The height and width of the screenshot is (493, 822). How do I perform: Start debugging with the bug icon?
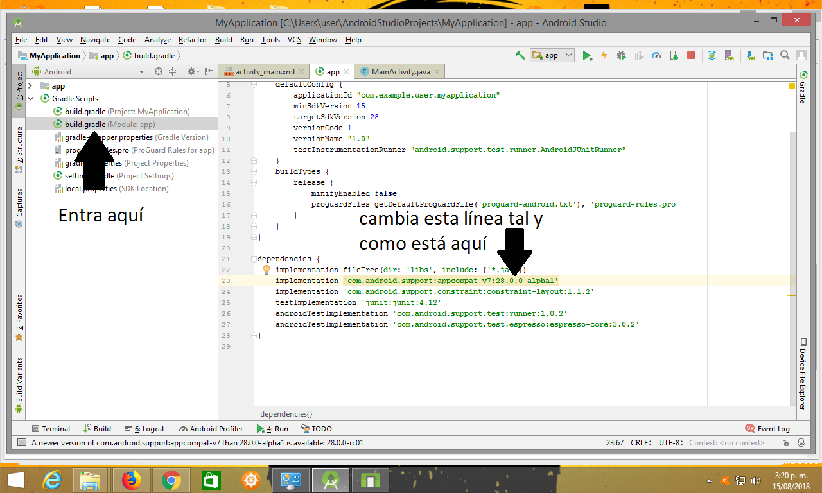(621, 56)
